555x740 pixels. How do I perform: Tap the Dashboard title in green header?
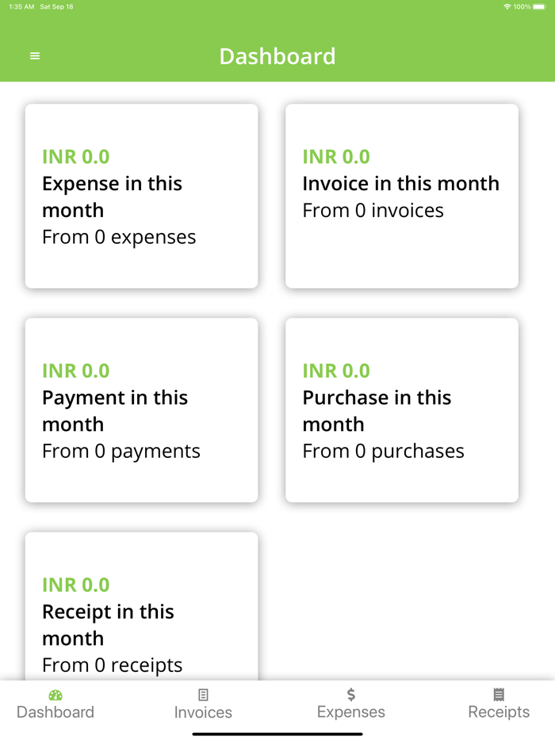click(x=277, y=55)
